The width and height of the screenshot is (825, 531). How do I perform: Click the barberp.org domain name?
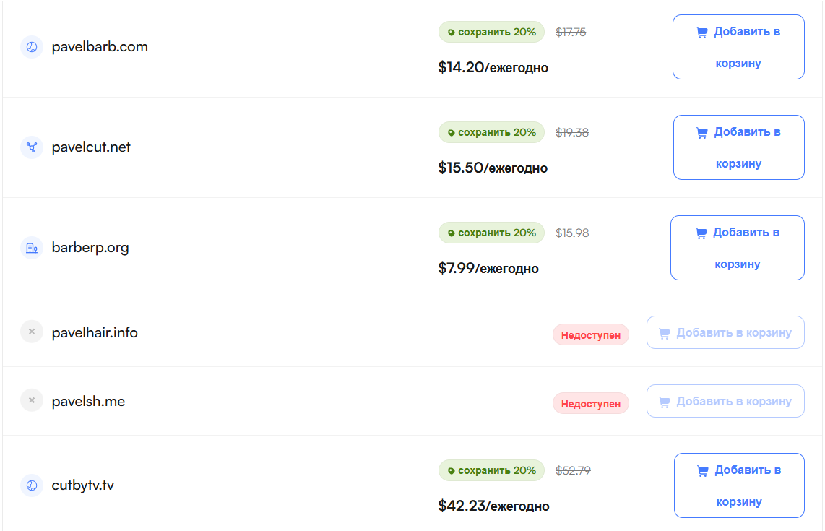[x=90, y=248]
